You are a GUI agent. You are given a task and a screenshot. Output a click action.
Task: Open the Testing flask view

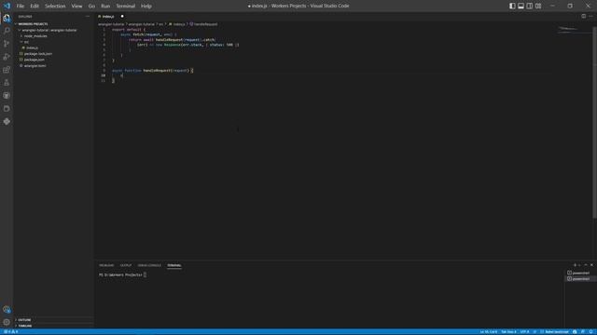click(x=7, y=83)
